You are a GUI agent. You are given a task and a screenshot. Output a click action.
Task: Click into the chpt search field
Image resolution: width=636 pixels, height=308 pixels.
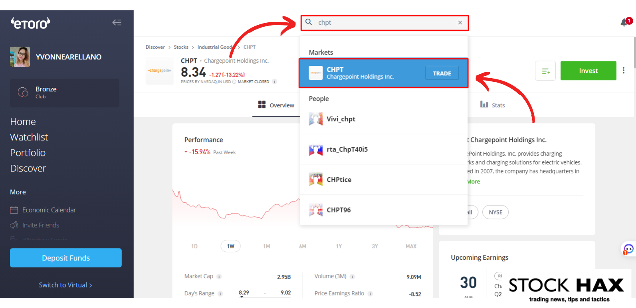point(383,23)
